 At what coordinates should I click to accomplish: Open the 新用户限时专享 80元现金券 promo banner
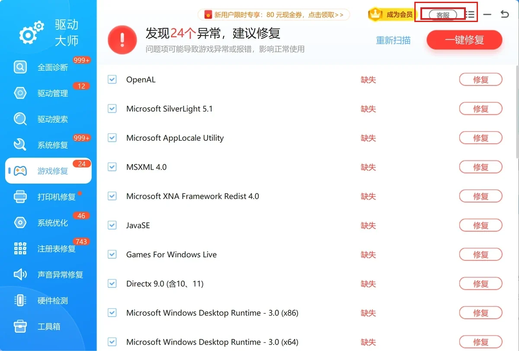pos(274,15)
